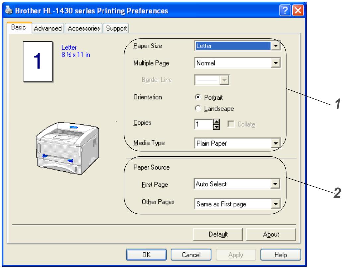Click the printer icon in the title bar
The width and height of the screenshot is (342, 268).
9,10
